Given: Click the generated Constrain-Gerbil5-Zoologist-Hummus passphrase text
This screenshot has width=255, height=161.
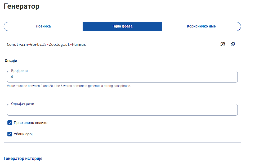Looking at the screenshot, I should [x=46, y=44].
